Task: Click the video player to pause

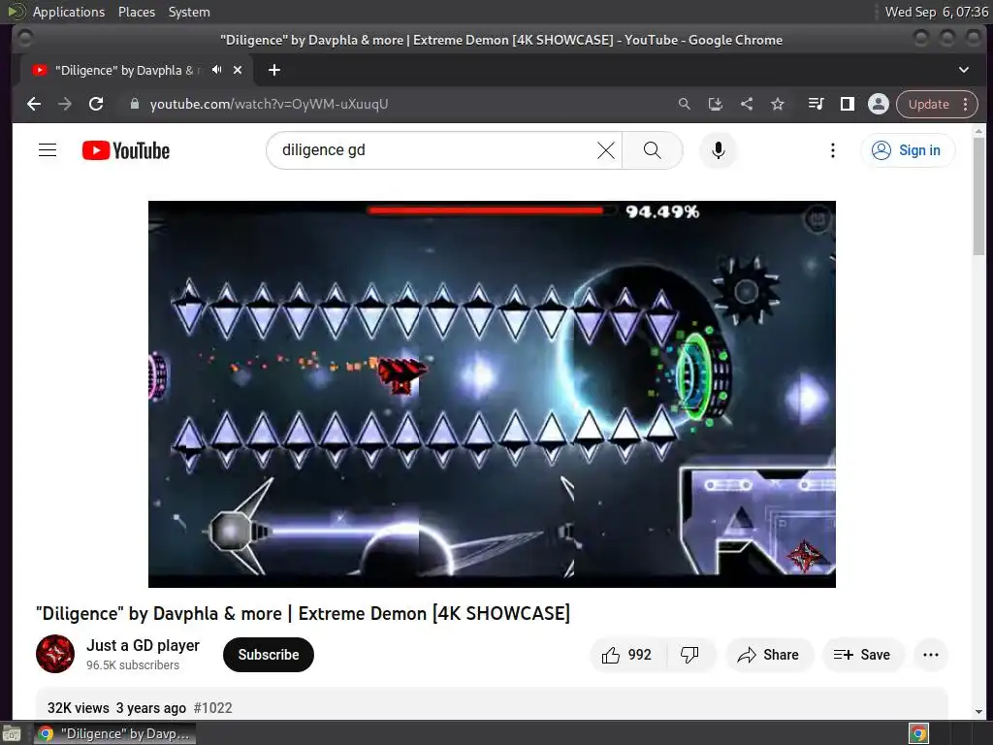Action: click(492, 394)
